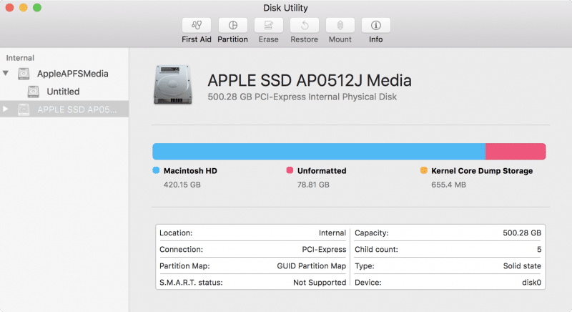Click the Device: label
Image resolution: width=572 pixels, height=312 pixels.
(x=368, y=283)
